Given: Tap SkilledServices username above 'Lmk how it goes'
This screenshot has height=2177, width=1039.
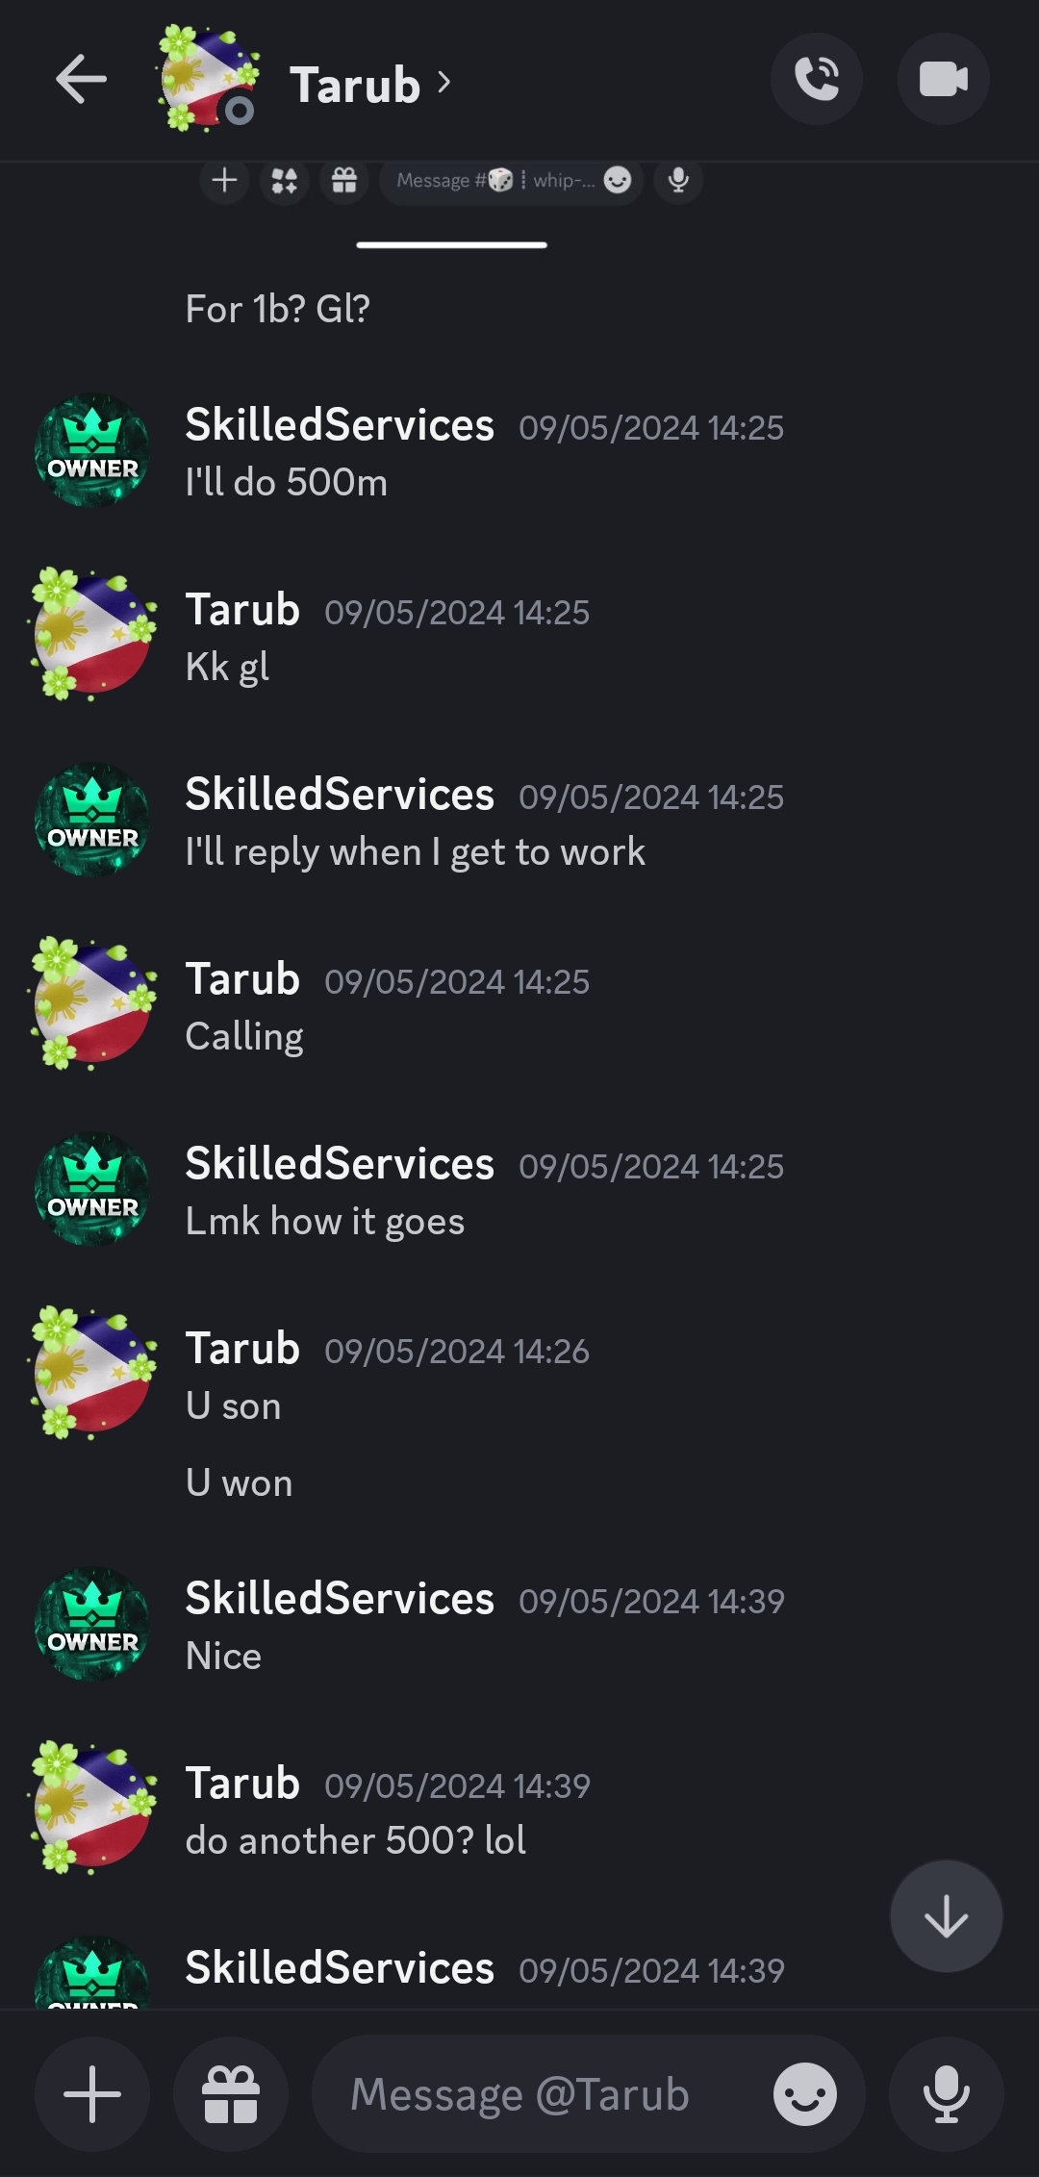Looking at the screenshot, I should click(340, 1163).
